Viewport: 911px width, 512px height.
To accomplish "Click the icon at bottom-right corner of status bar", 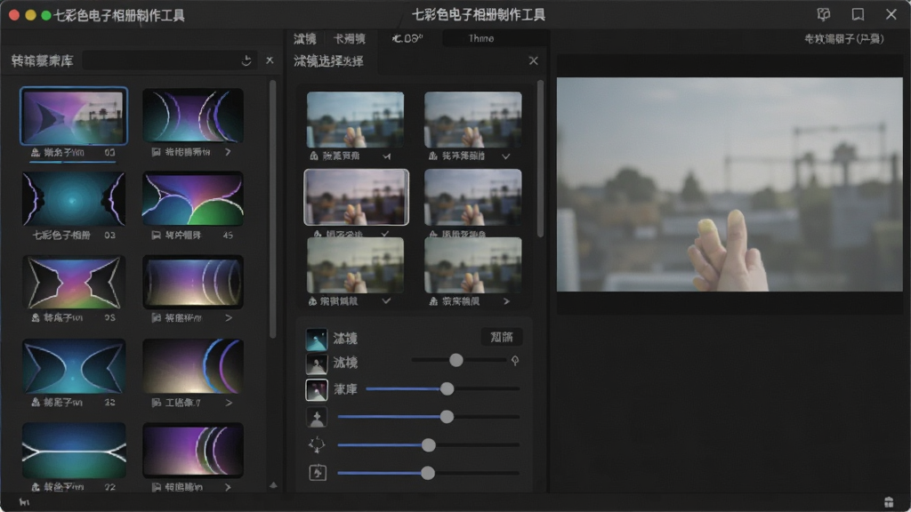I will (x=889, y=502).
